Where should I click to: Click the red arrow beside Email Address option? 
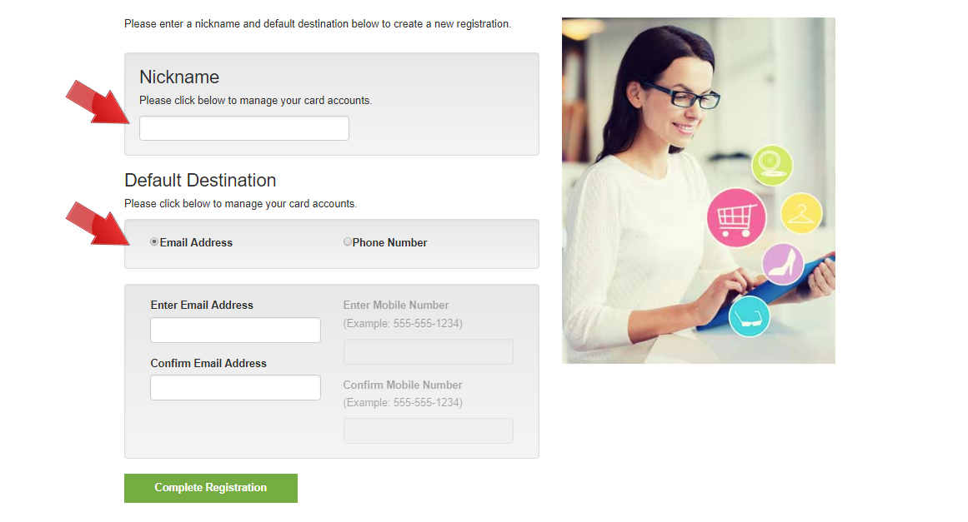coord(98,223)
